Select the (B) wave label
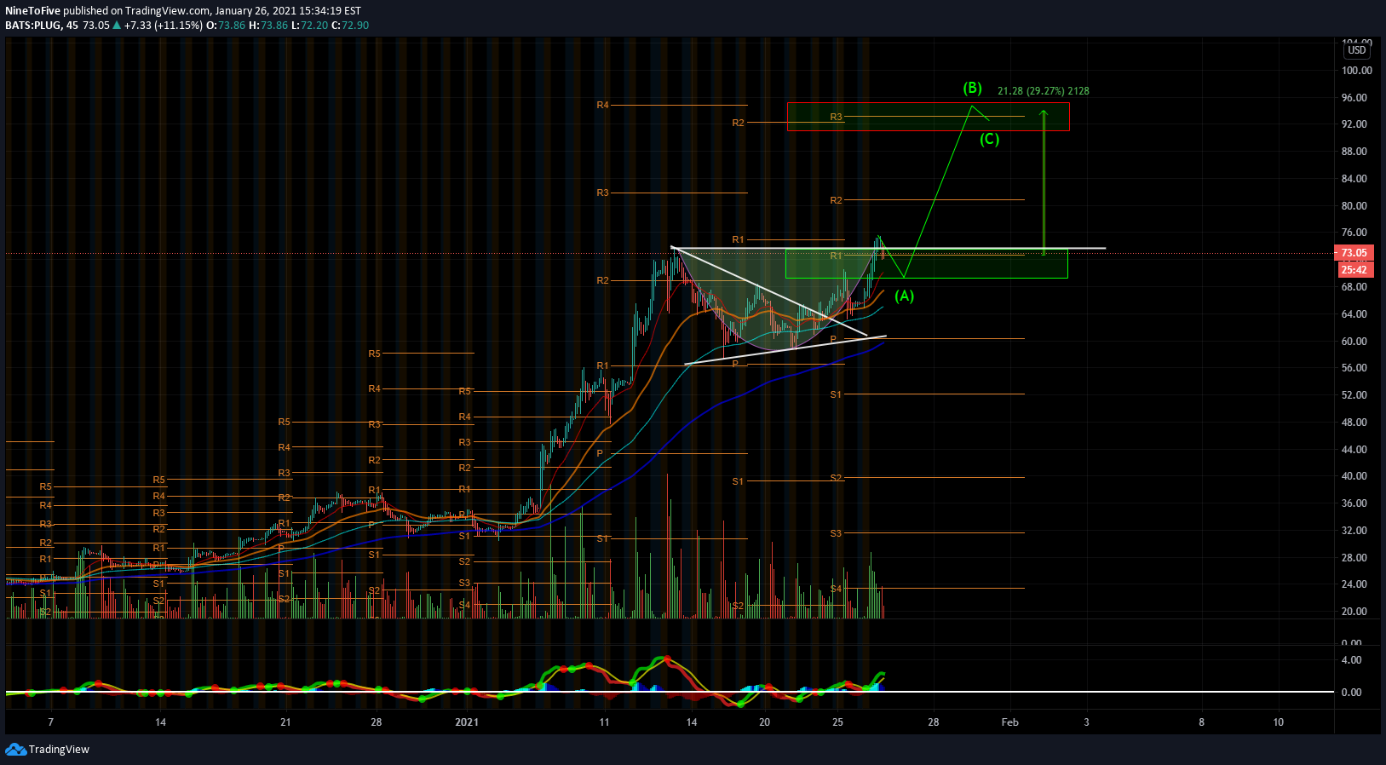Image resolution: width=1386 pixels, height=765 pixels. (973, 88)
